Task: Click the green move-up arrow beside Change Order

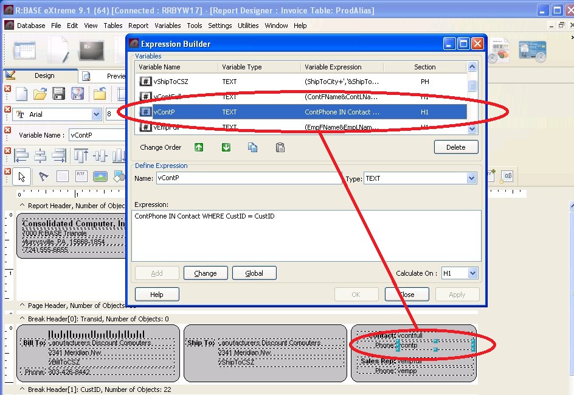Action: pos(199,147)
